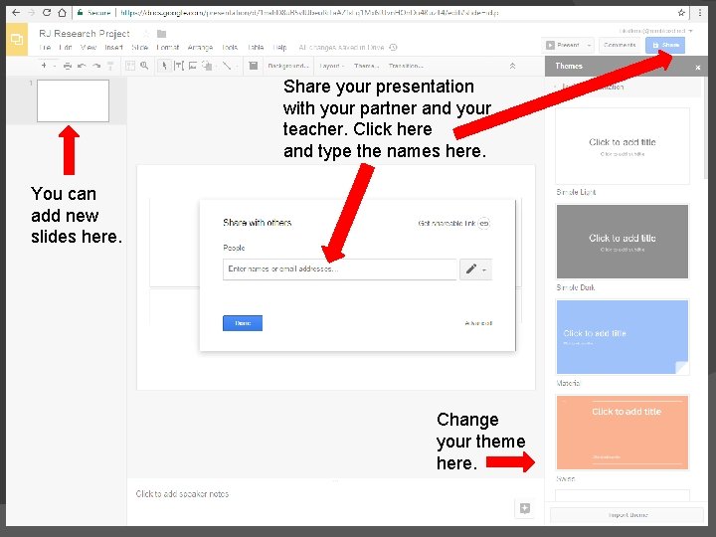Open the Edit menu

66,48
